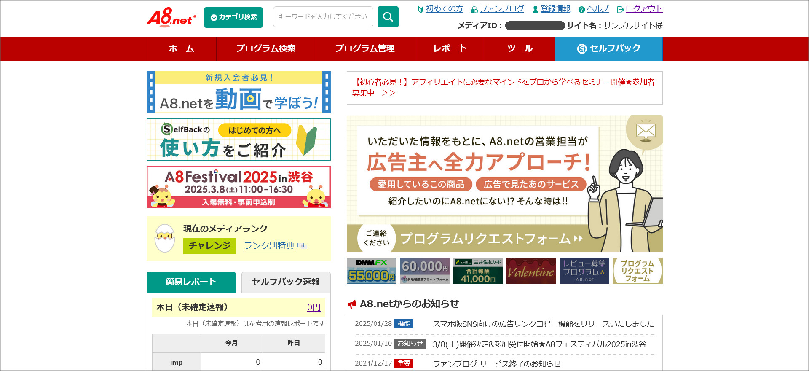This screenshot has height=371, width=809.
Task: Click the ログアウト link
Action: [x=644, y=9]
